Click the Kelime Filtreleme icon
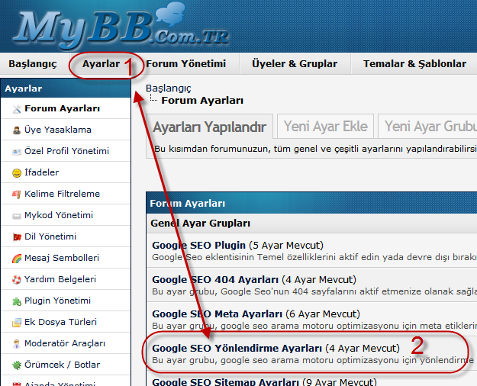 (x=17, y=194)
